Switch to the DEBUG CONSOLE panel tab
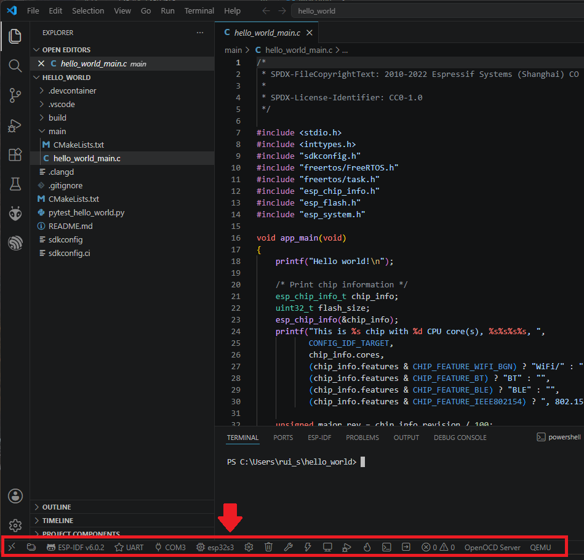Screen dimensions: 584x560 click(460, 438)
